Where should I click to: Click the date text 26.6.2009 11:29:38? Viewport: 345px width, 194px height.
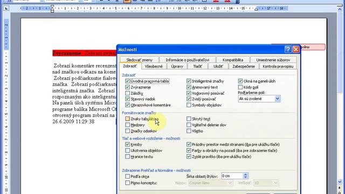point(73,121)
